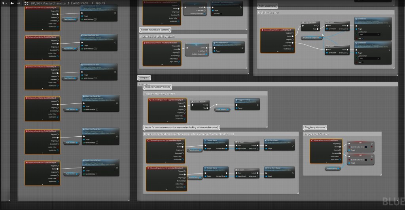This screenshot has height=210, width=405.
Task: Expand the LeanRightInput node's bottom chevron
Action: click(x=278, y=52)
